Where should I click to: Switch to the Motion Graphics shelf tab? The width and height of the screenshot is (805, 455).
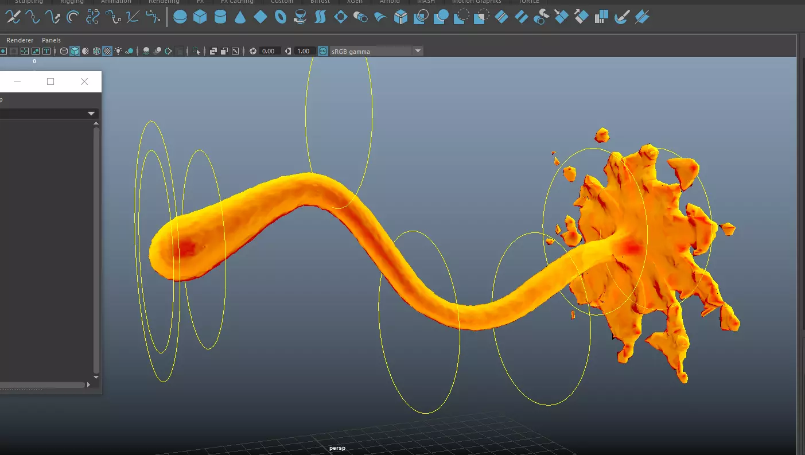476,2
